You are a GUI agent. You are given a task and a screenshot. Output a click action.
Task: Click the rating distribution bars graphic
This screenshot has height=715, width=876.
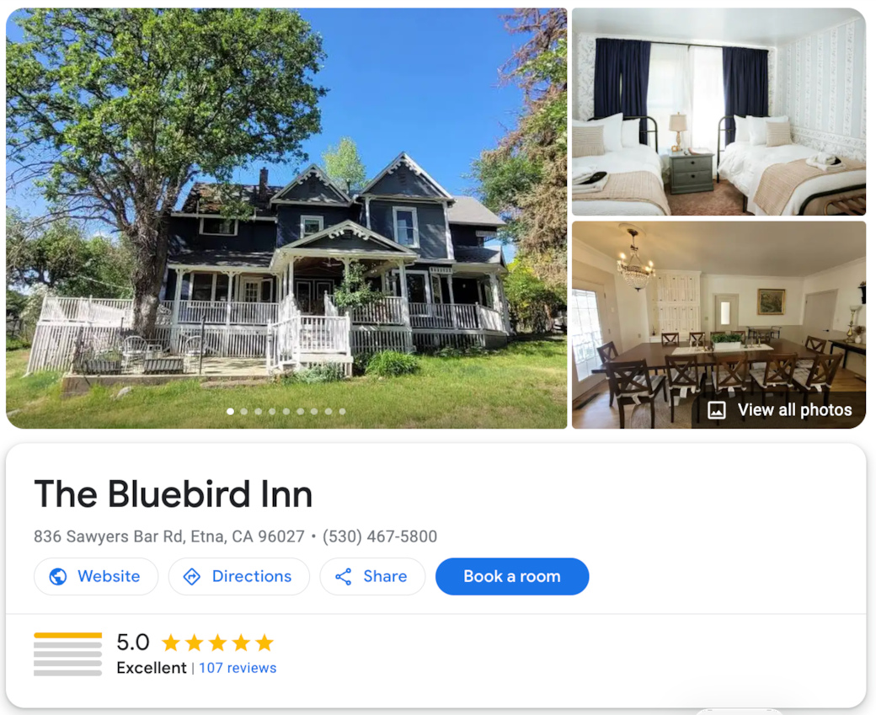[x=67, y=654]
